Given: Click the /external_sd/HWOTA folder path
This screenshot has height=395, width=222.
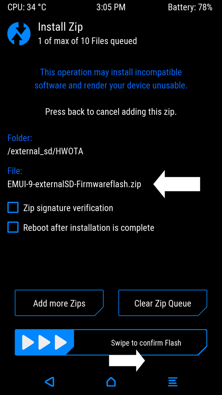Looking at the screenshot, I should (45, 152).
